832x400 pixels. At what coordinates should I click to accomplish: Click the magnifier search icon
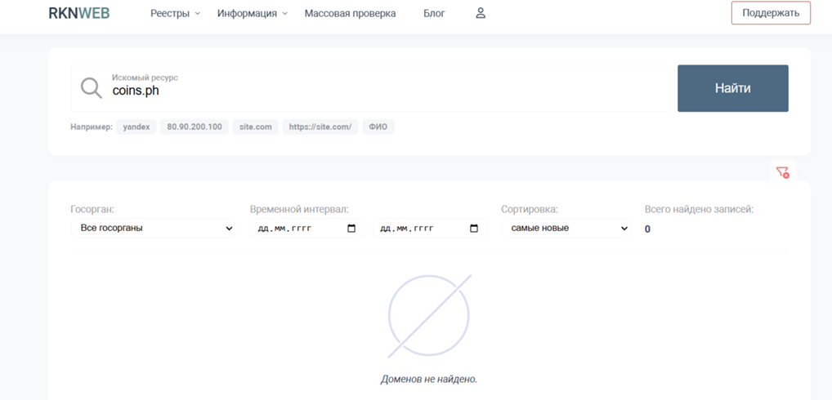[92, 88]
